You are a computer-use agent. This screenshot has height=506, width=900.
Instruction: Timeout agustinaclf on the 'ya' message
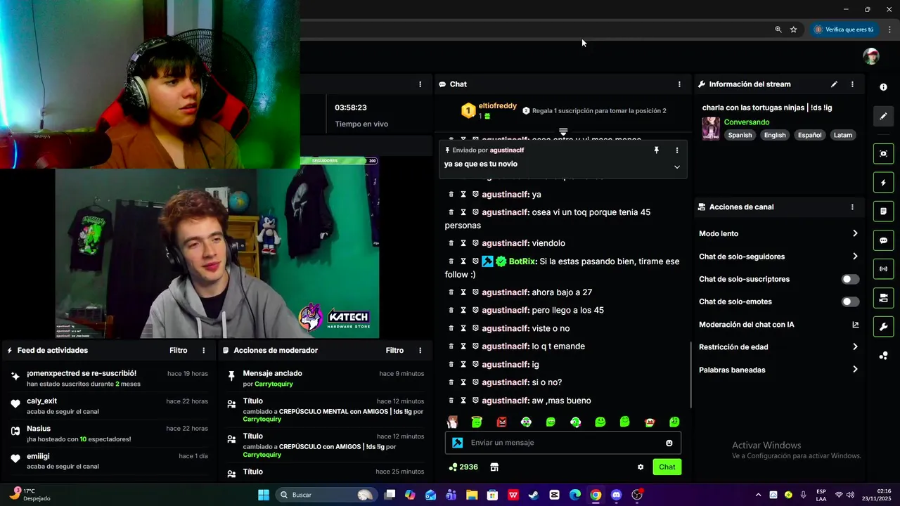pyautogui.click(x=463, y=195)
